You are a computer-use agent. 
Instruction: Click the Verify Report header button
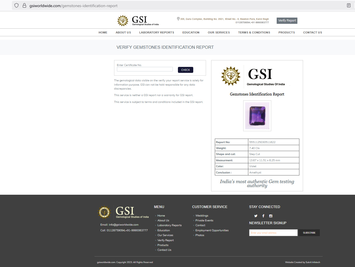click(x=287, y=20)
